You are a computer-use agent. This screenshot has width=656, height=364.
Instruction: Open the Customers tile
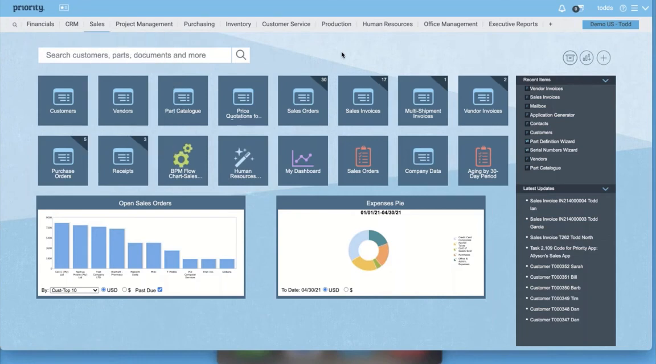63,100
